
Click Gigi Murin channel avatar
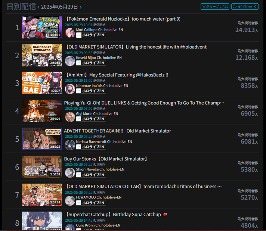point(70,116)
